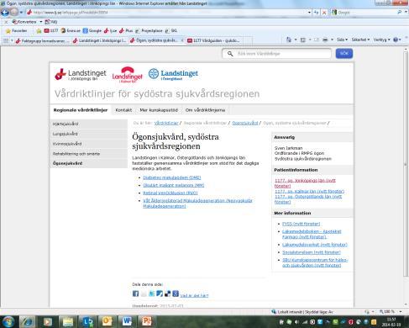Screen dimensions: 409x328
Task: Click the Landstinget i Jönköpings län logo
Action: tap(81, 75)
